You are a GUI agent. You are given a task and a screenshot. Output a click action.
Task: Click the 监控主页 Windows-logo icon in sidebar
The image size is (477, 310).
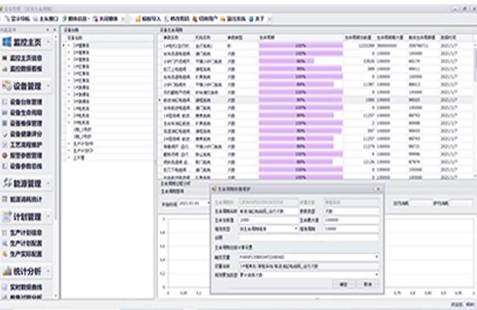click(x=7, y=42)
